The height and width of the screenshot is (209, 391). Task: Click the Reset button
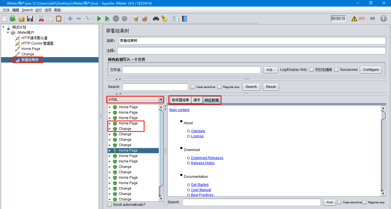271,87
